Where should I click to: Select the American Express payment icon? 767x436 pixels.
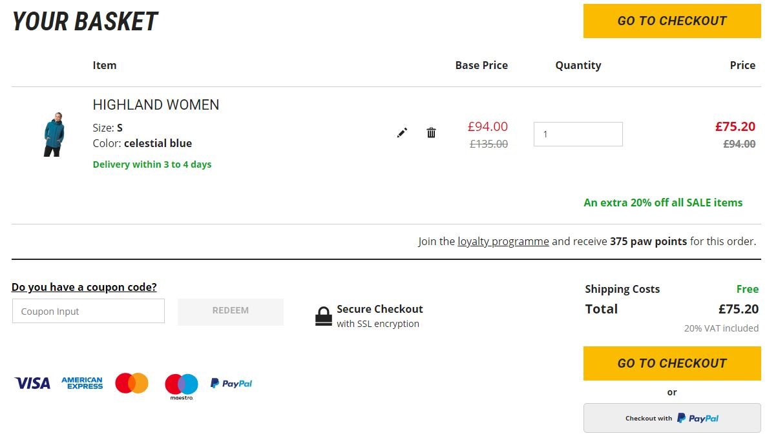click(81, 382)
